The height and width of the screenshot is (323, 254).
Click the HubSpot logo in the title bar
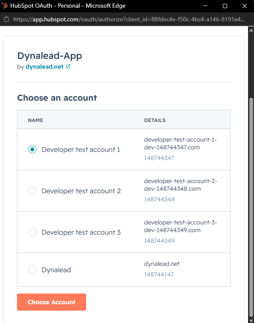click(x=5, y=6)
